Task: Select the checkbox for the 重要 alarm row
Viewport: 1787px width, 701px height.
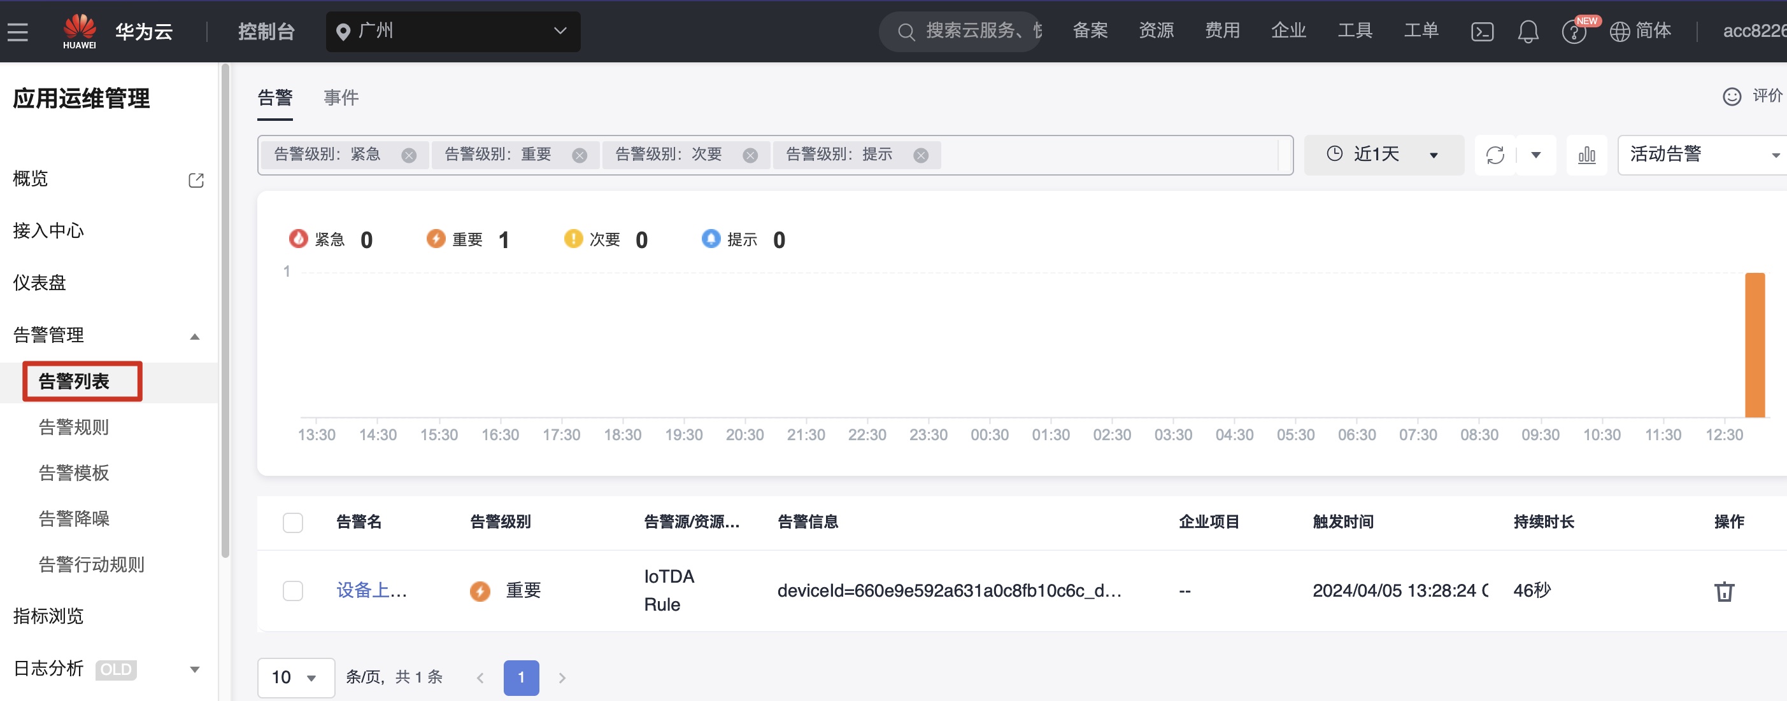Action: pos(293,591)
